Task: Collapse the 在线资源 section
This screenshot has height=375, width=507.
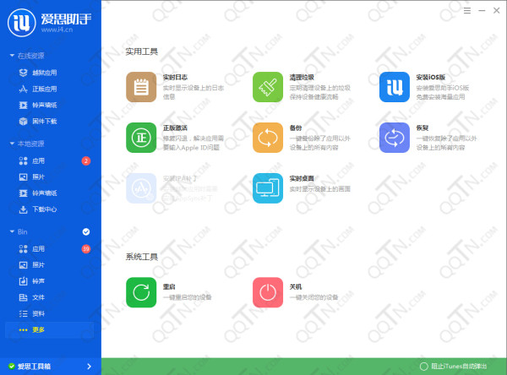Action: 12,56
